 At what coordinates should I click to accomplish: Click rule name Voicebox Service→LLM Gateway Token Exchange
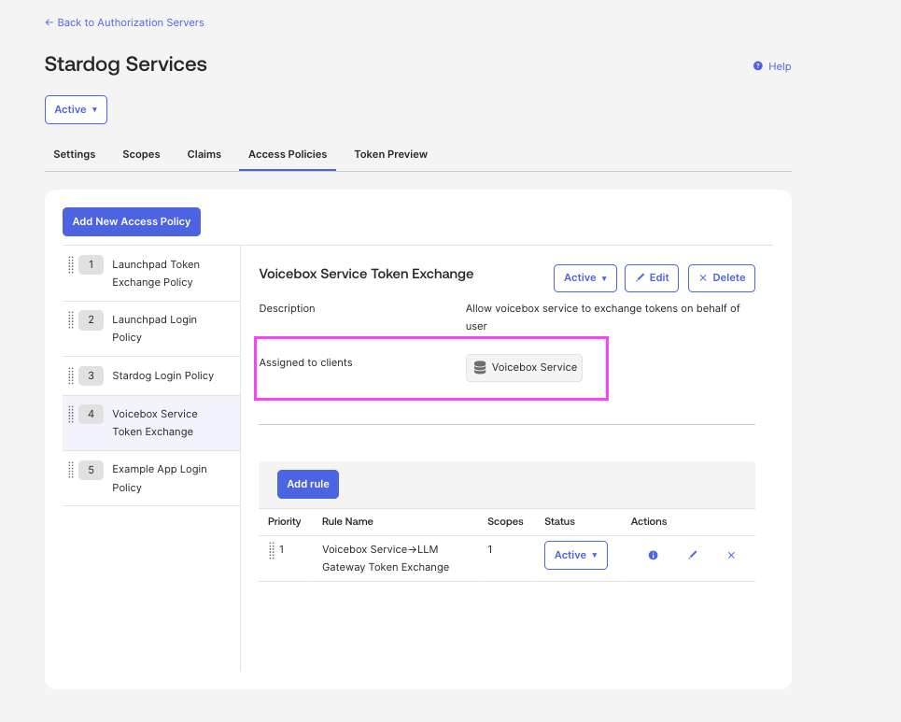coord(386,559)
